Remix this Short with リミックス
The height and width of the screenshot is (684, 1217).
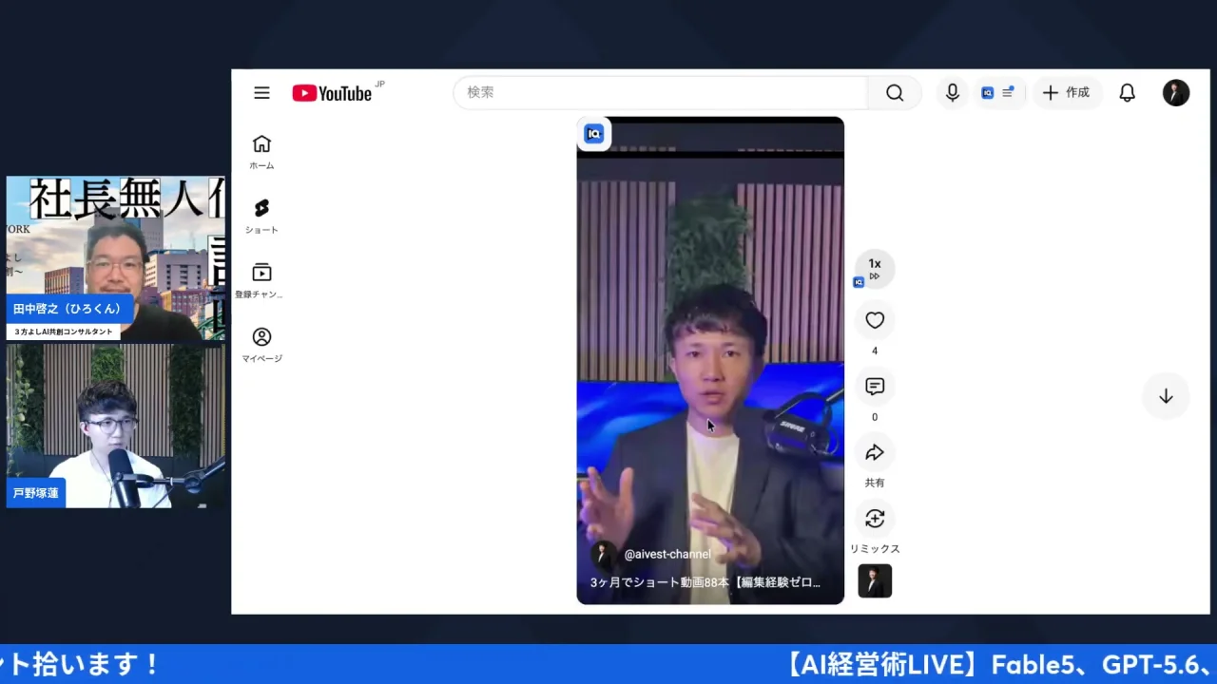[x=875, y=519]
